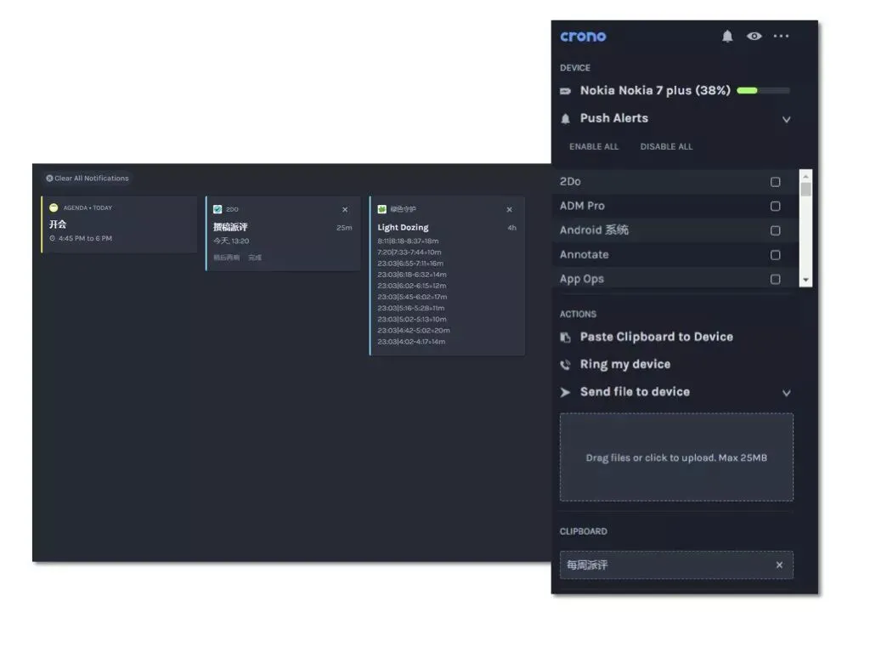870x653 pixels.
Task: Click the 完成 action on 2Do card
Action: pyautogui.click(x=255, y=258)
